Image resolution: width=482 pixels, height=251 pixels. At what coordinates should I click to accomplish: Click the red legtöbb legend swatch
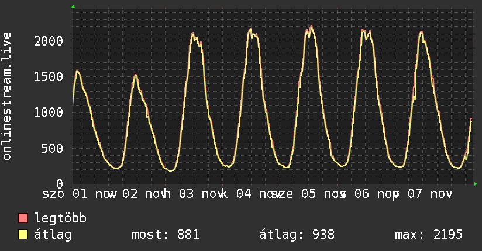click(x=23, y=218)
